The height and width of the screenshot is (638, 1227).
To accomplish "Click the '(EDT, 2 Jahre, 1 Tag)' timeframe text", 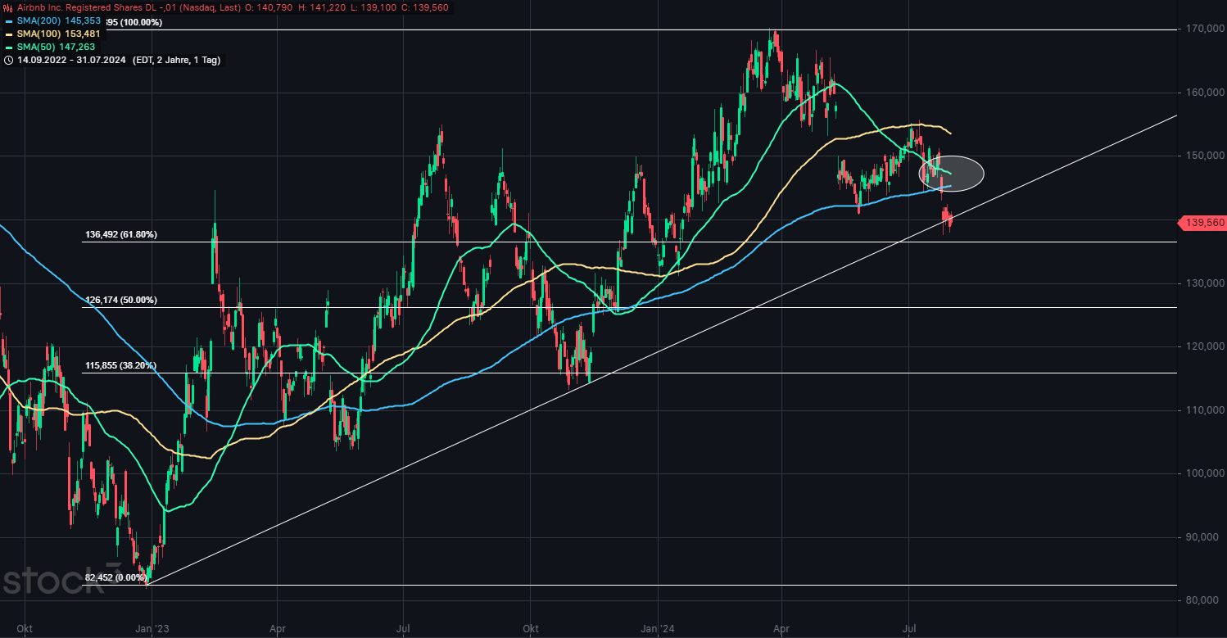I will click(x=174, y=60).
